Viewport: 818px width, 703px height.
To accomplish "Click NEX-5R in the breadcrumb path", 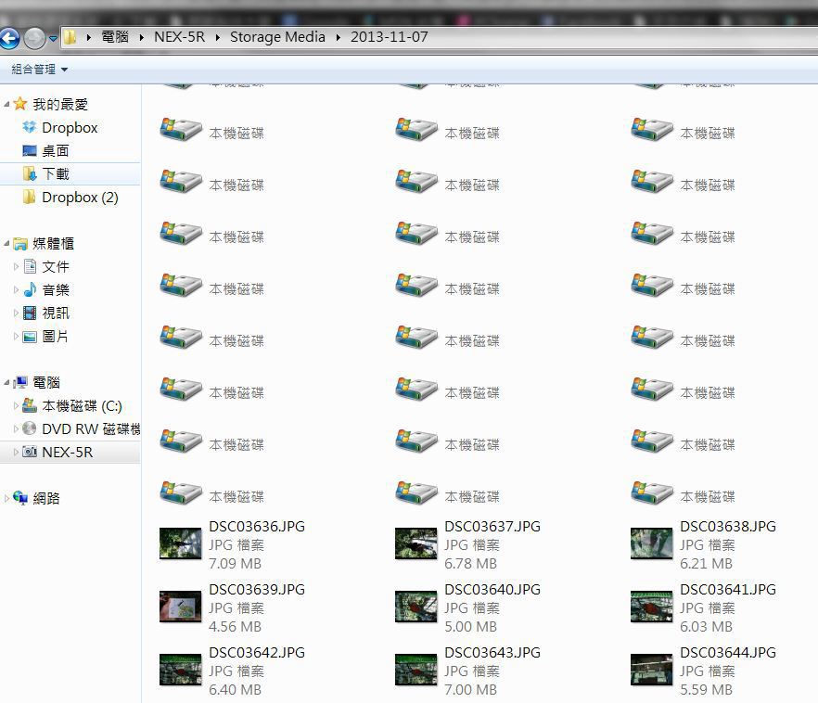I will 179,37.
